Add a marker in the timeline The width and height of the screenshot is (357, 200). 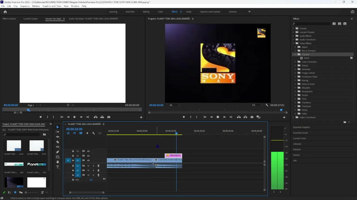point(87,133)
